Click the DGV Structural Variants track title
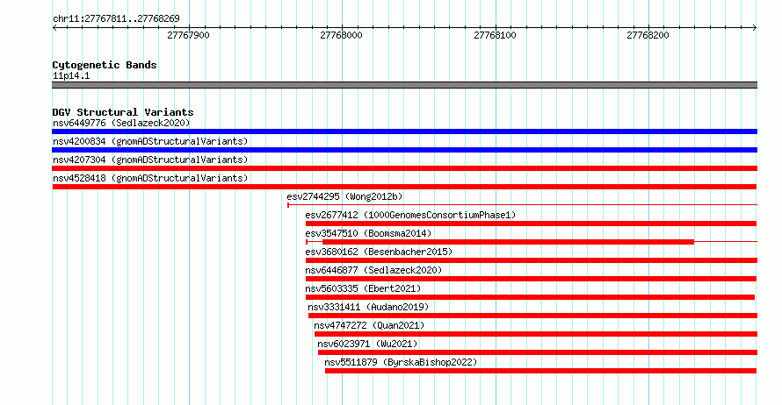782x405 pixels. click(x=123, y=112)
